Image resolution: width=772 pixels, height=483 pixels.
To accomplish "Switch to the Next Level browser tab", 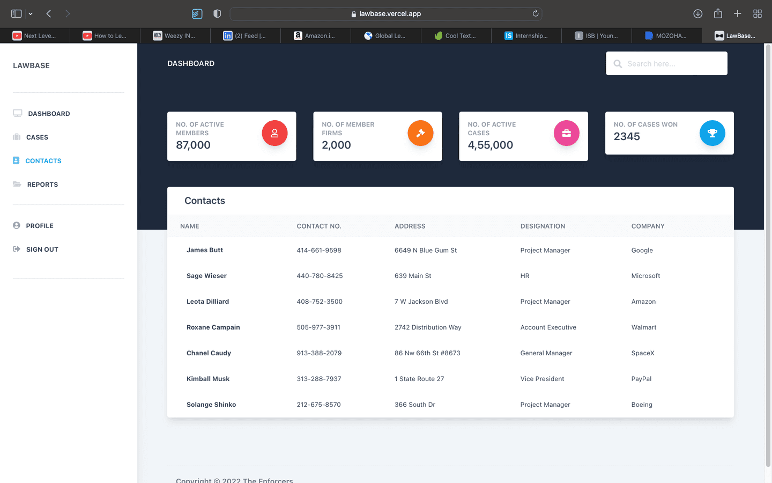I will pos(35,35).
